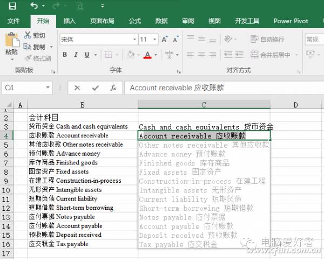Align text left in the cell
The image size is (324, 259).
(x=190, y=55)
